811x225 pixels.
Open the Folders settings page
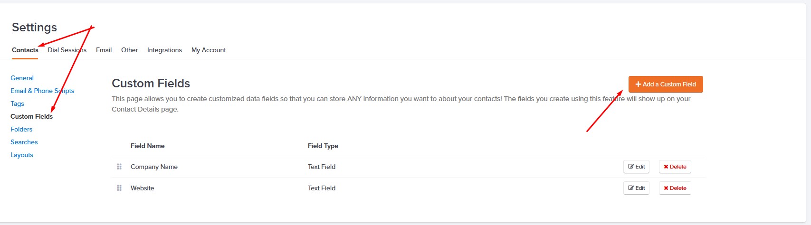click(21, 129)
